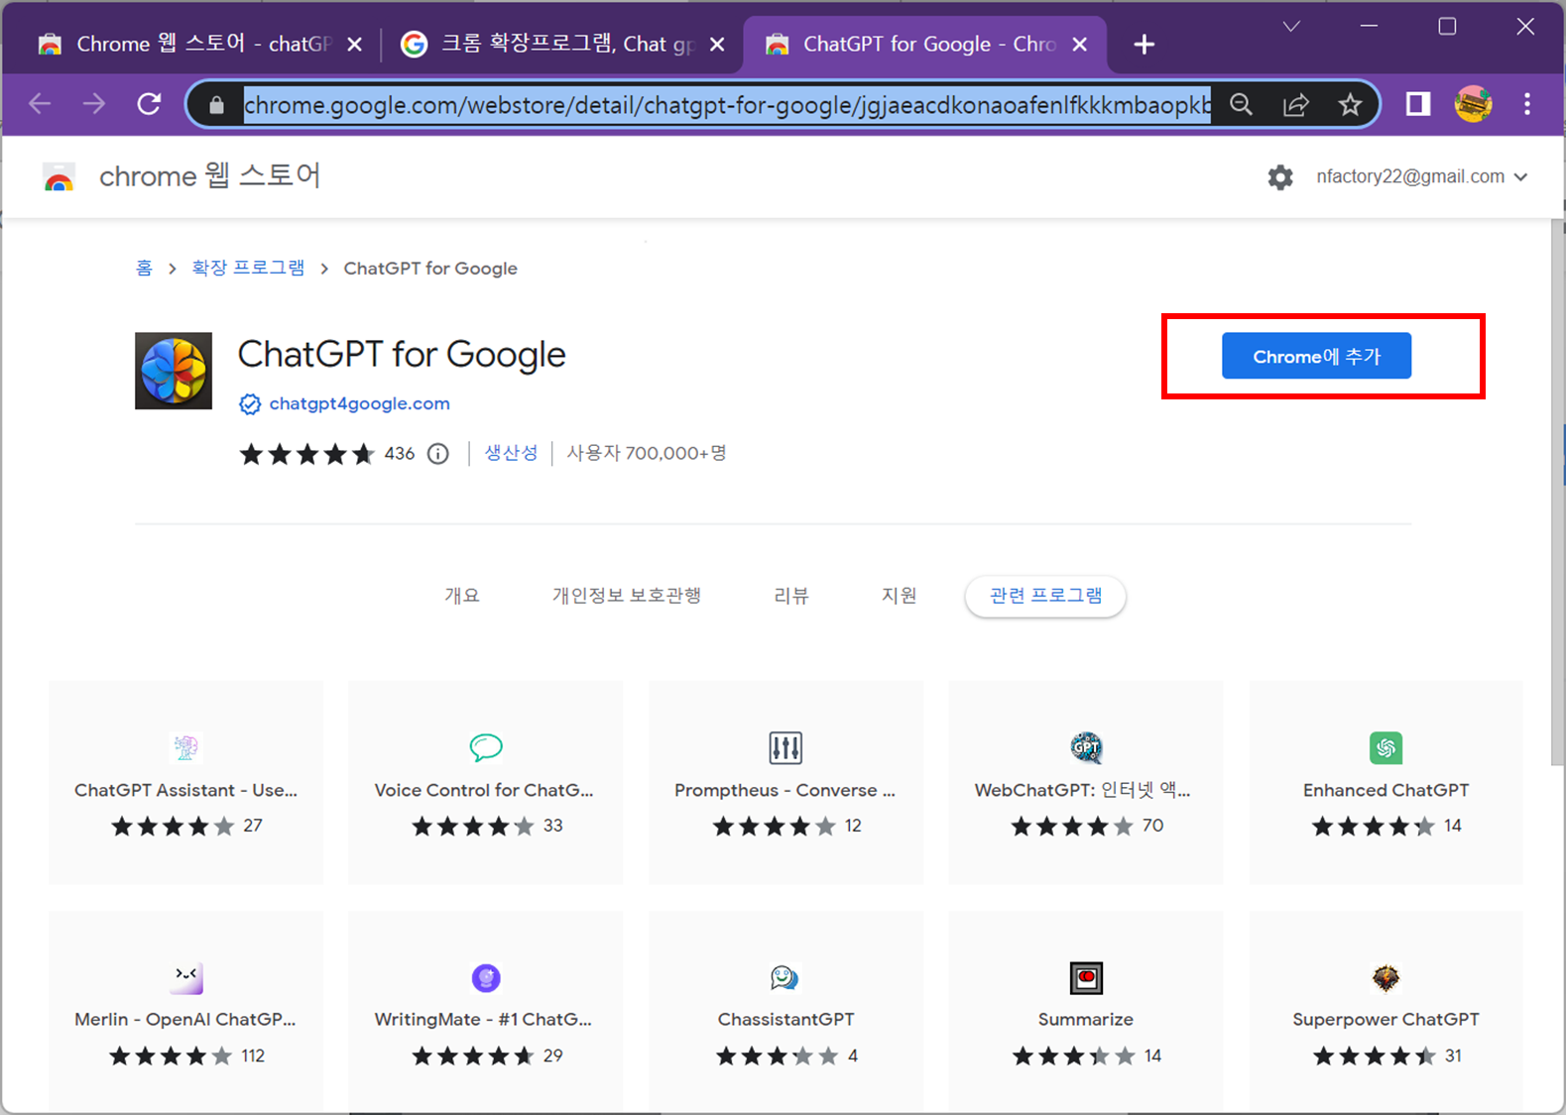
Task: Click the WritingMate purple icon
Action: 486,977
